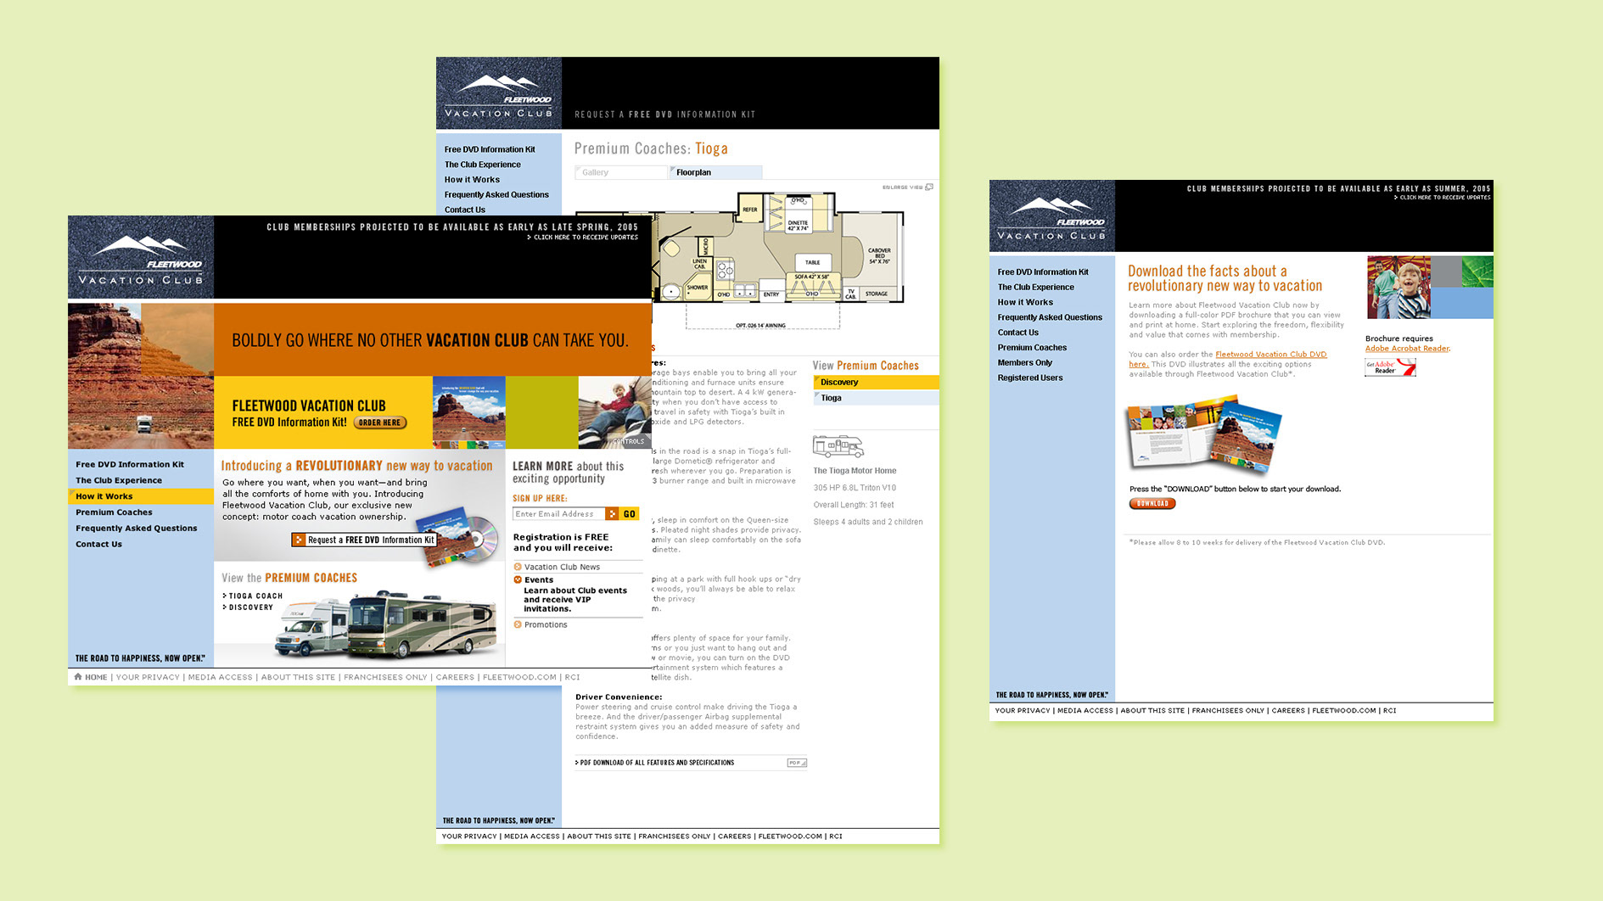The image size is (1603, 901).
Task: Open Free DVD Information Kit in the home page sidebar
Action: click(x=130, y=464)
